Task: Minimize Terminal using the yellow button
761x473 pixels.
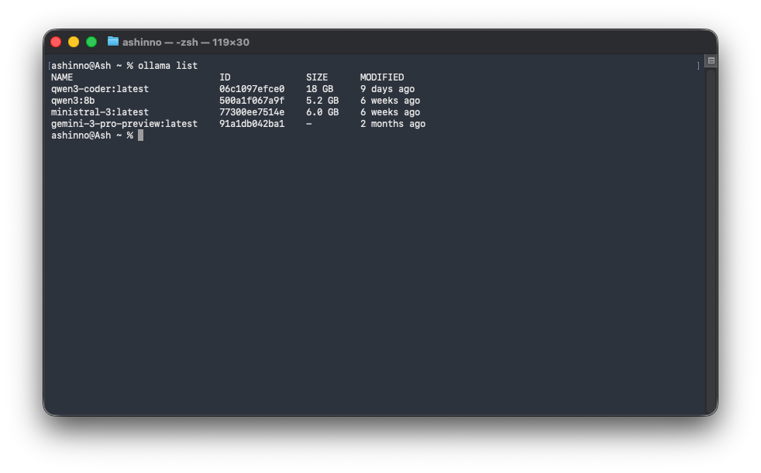Action: (74, 42)
